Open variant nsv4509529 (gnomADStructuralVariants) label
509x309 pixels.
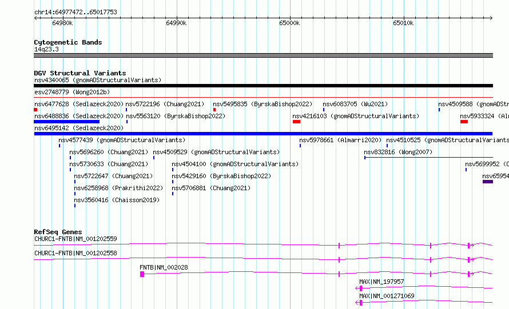click(216, 152)
